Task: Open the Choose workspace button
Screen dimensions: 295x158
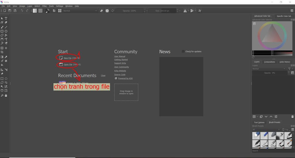Action: click(292, 11)
